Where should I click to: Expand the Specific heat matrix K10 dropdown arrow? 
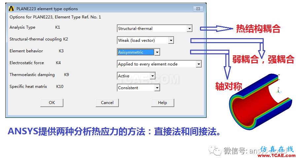point(157,88)
